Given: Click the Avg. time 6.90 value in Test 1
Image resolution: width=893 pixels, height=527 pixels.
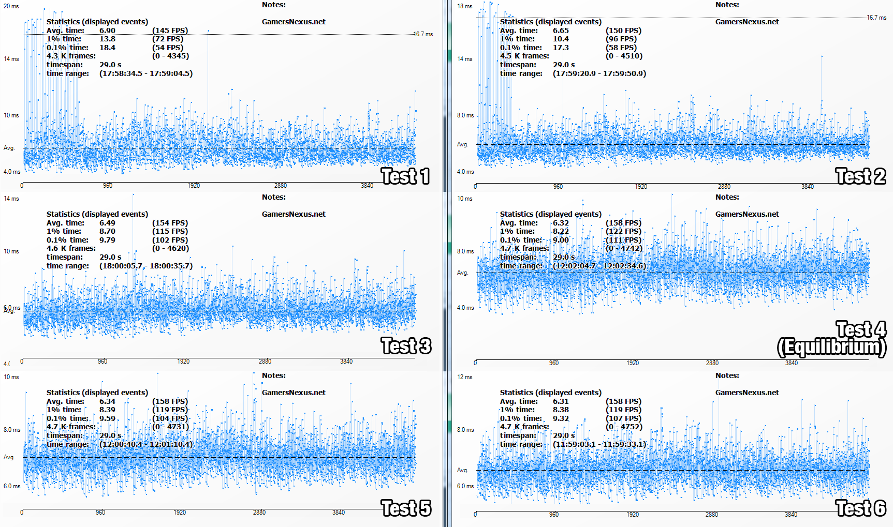Looking at the screenshot, I should tap(107, 31).
